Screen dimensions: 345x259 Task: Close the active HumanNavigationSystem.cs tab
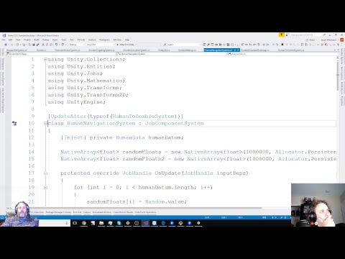[x=238, y=50]
